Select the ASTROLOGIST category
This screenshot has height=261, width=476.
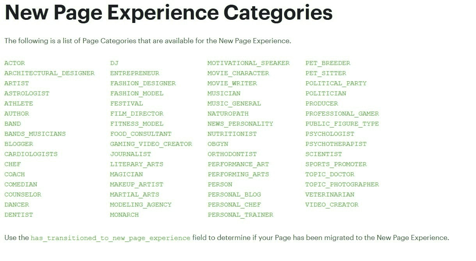pyautogui.click(x=27, y=93)
